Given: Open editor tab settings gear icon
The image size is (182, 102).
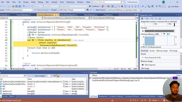Looking at the screenshot, I should (x=138, y=15).
